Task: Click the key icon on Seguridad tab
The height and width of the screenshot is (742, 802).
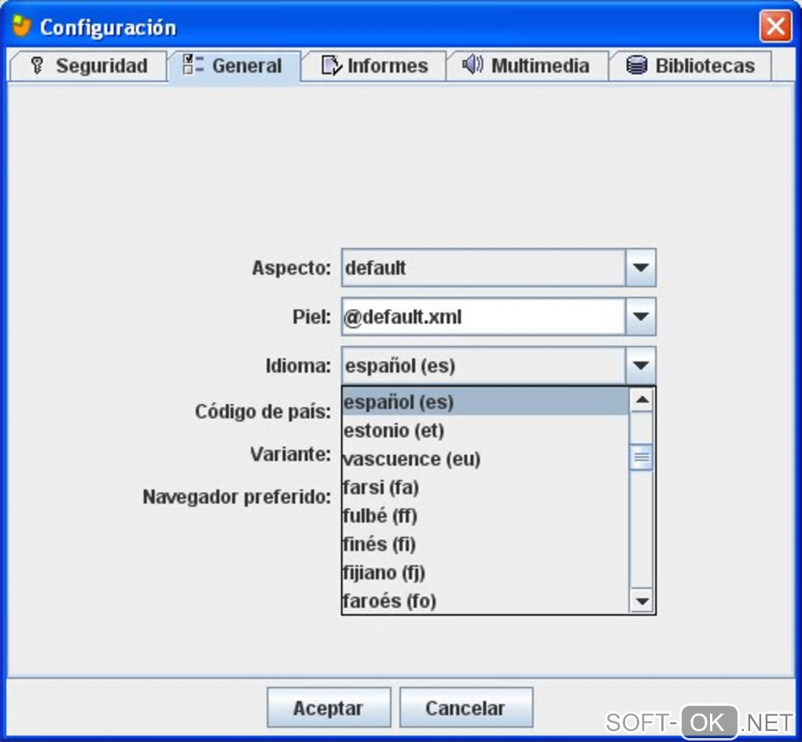Action: (37, 65)
